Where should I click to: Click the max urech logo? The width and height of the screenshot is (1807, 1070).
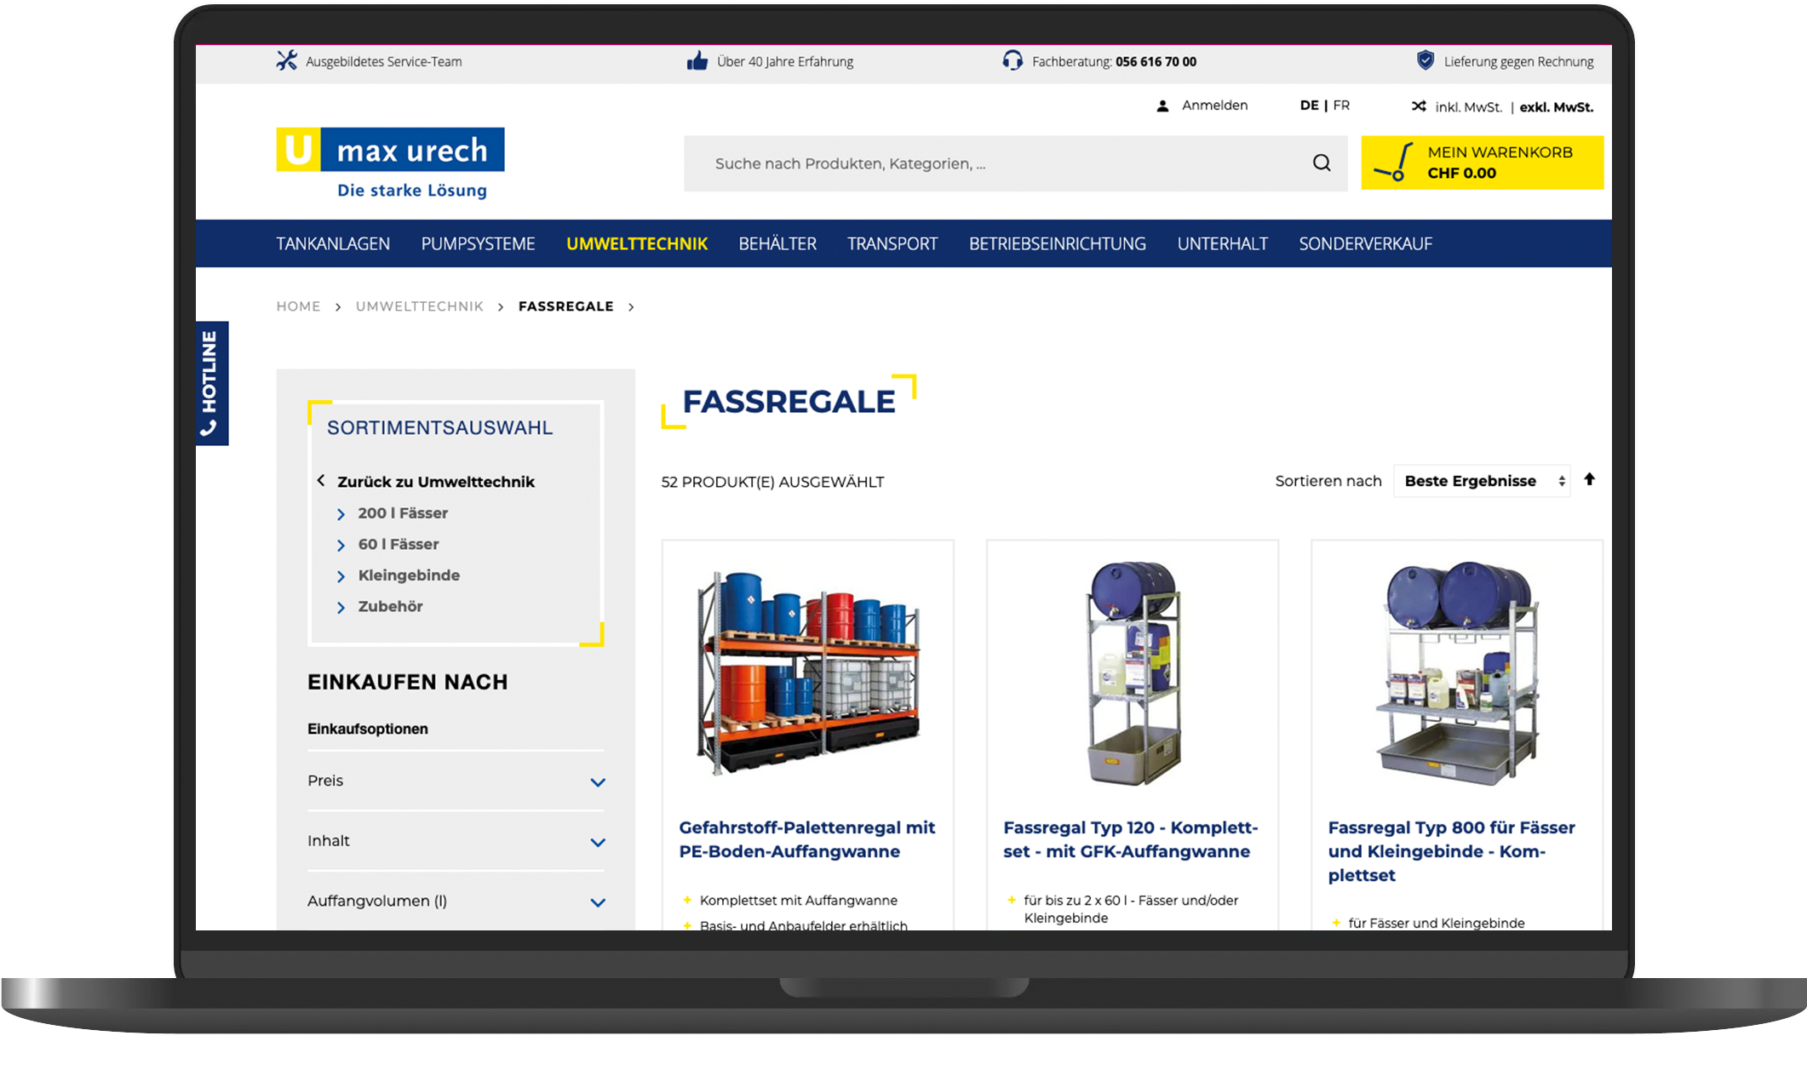point(390,163)
